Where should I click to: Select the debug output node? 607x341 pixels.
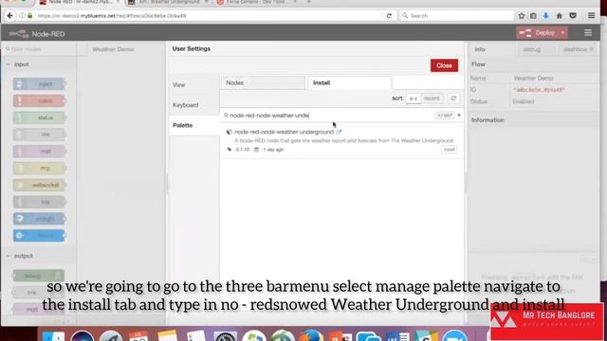39,276
